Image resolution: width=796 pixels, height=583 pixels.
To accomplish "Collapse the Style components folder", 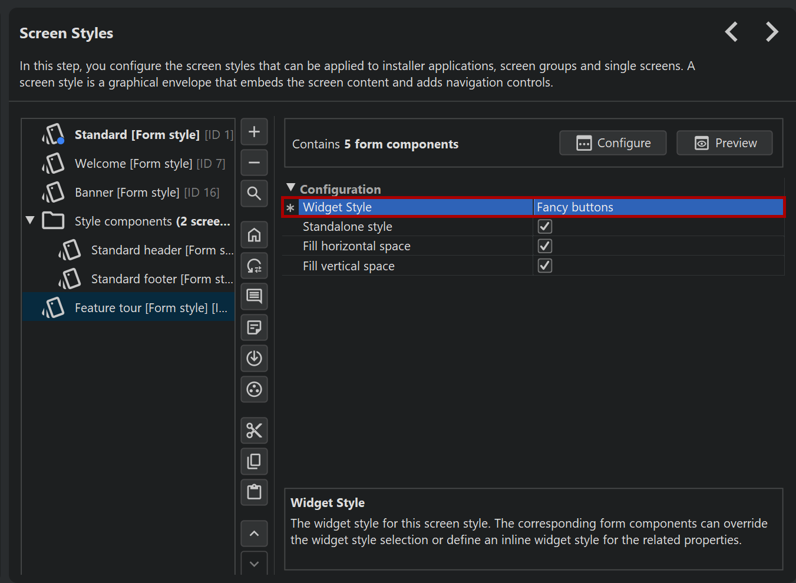I will [x=30, y=220].
